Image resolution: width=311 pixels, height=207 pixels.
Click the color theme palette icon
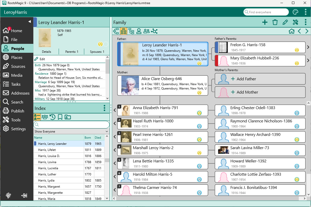point(295,12)
